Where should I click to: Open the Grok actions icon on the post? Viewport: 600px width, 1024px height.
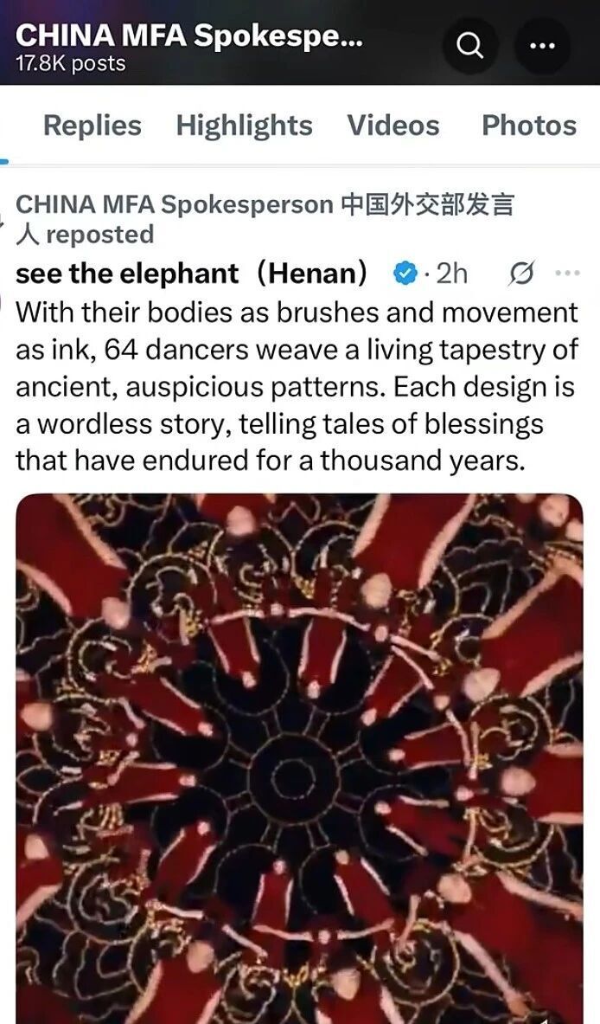(x=522, y=274)
